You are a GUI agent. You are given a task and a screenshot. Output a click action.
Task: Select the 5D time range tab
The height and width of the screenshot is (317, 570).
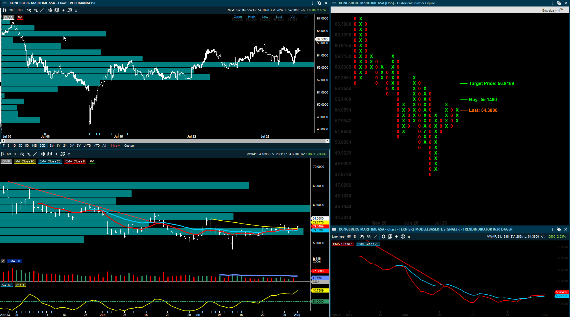(27, 146)
